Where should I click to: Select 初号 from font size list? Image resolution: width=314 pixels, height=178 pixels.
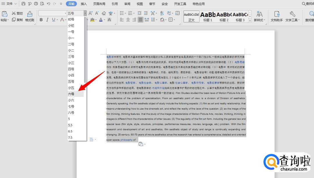(76, 19)
